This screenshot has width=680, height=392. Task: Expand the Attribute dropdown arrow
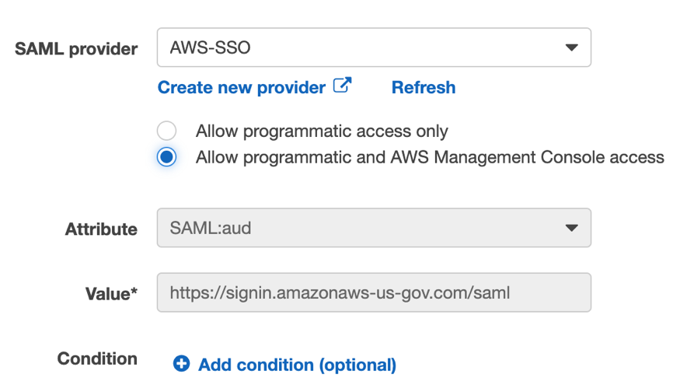[571, 229]
